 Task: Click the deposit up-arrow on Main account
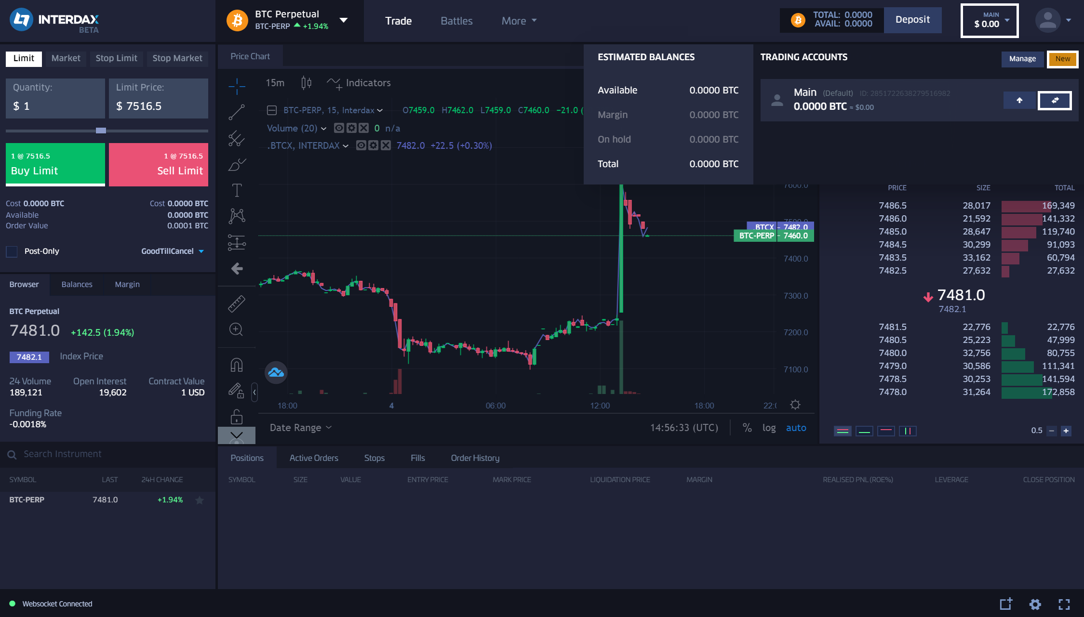(x=1019, y=100)
